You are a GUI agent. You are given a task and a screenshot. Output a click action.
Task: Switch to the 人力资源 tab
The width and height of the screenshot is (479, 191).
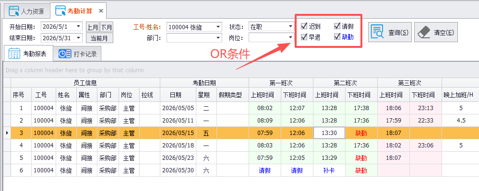pyautogui.click(x=26, y=11)
